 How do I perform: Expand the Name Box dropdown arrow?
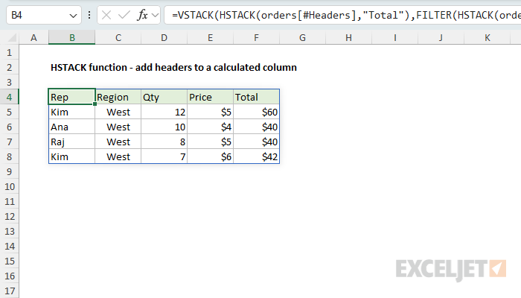coord(73,16)
